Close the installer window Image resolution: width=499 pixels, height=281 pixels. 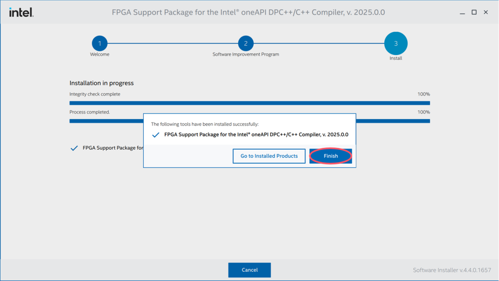tap(486, 12)
